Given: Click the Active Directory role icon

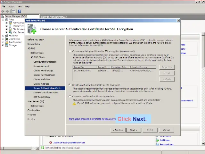Looking at the screenshot, I should tap(10, 23).
